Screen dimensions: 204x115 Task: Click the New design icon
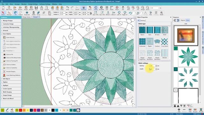3,8
